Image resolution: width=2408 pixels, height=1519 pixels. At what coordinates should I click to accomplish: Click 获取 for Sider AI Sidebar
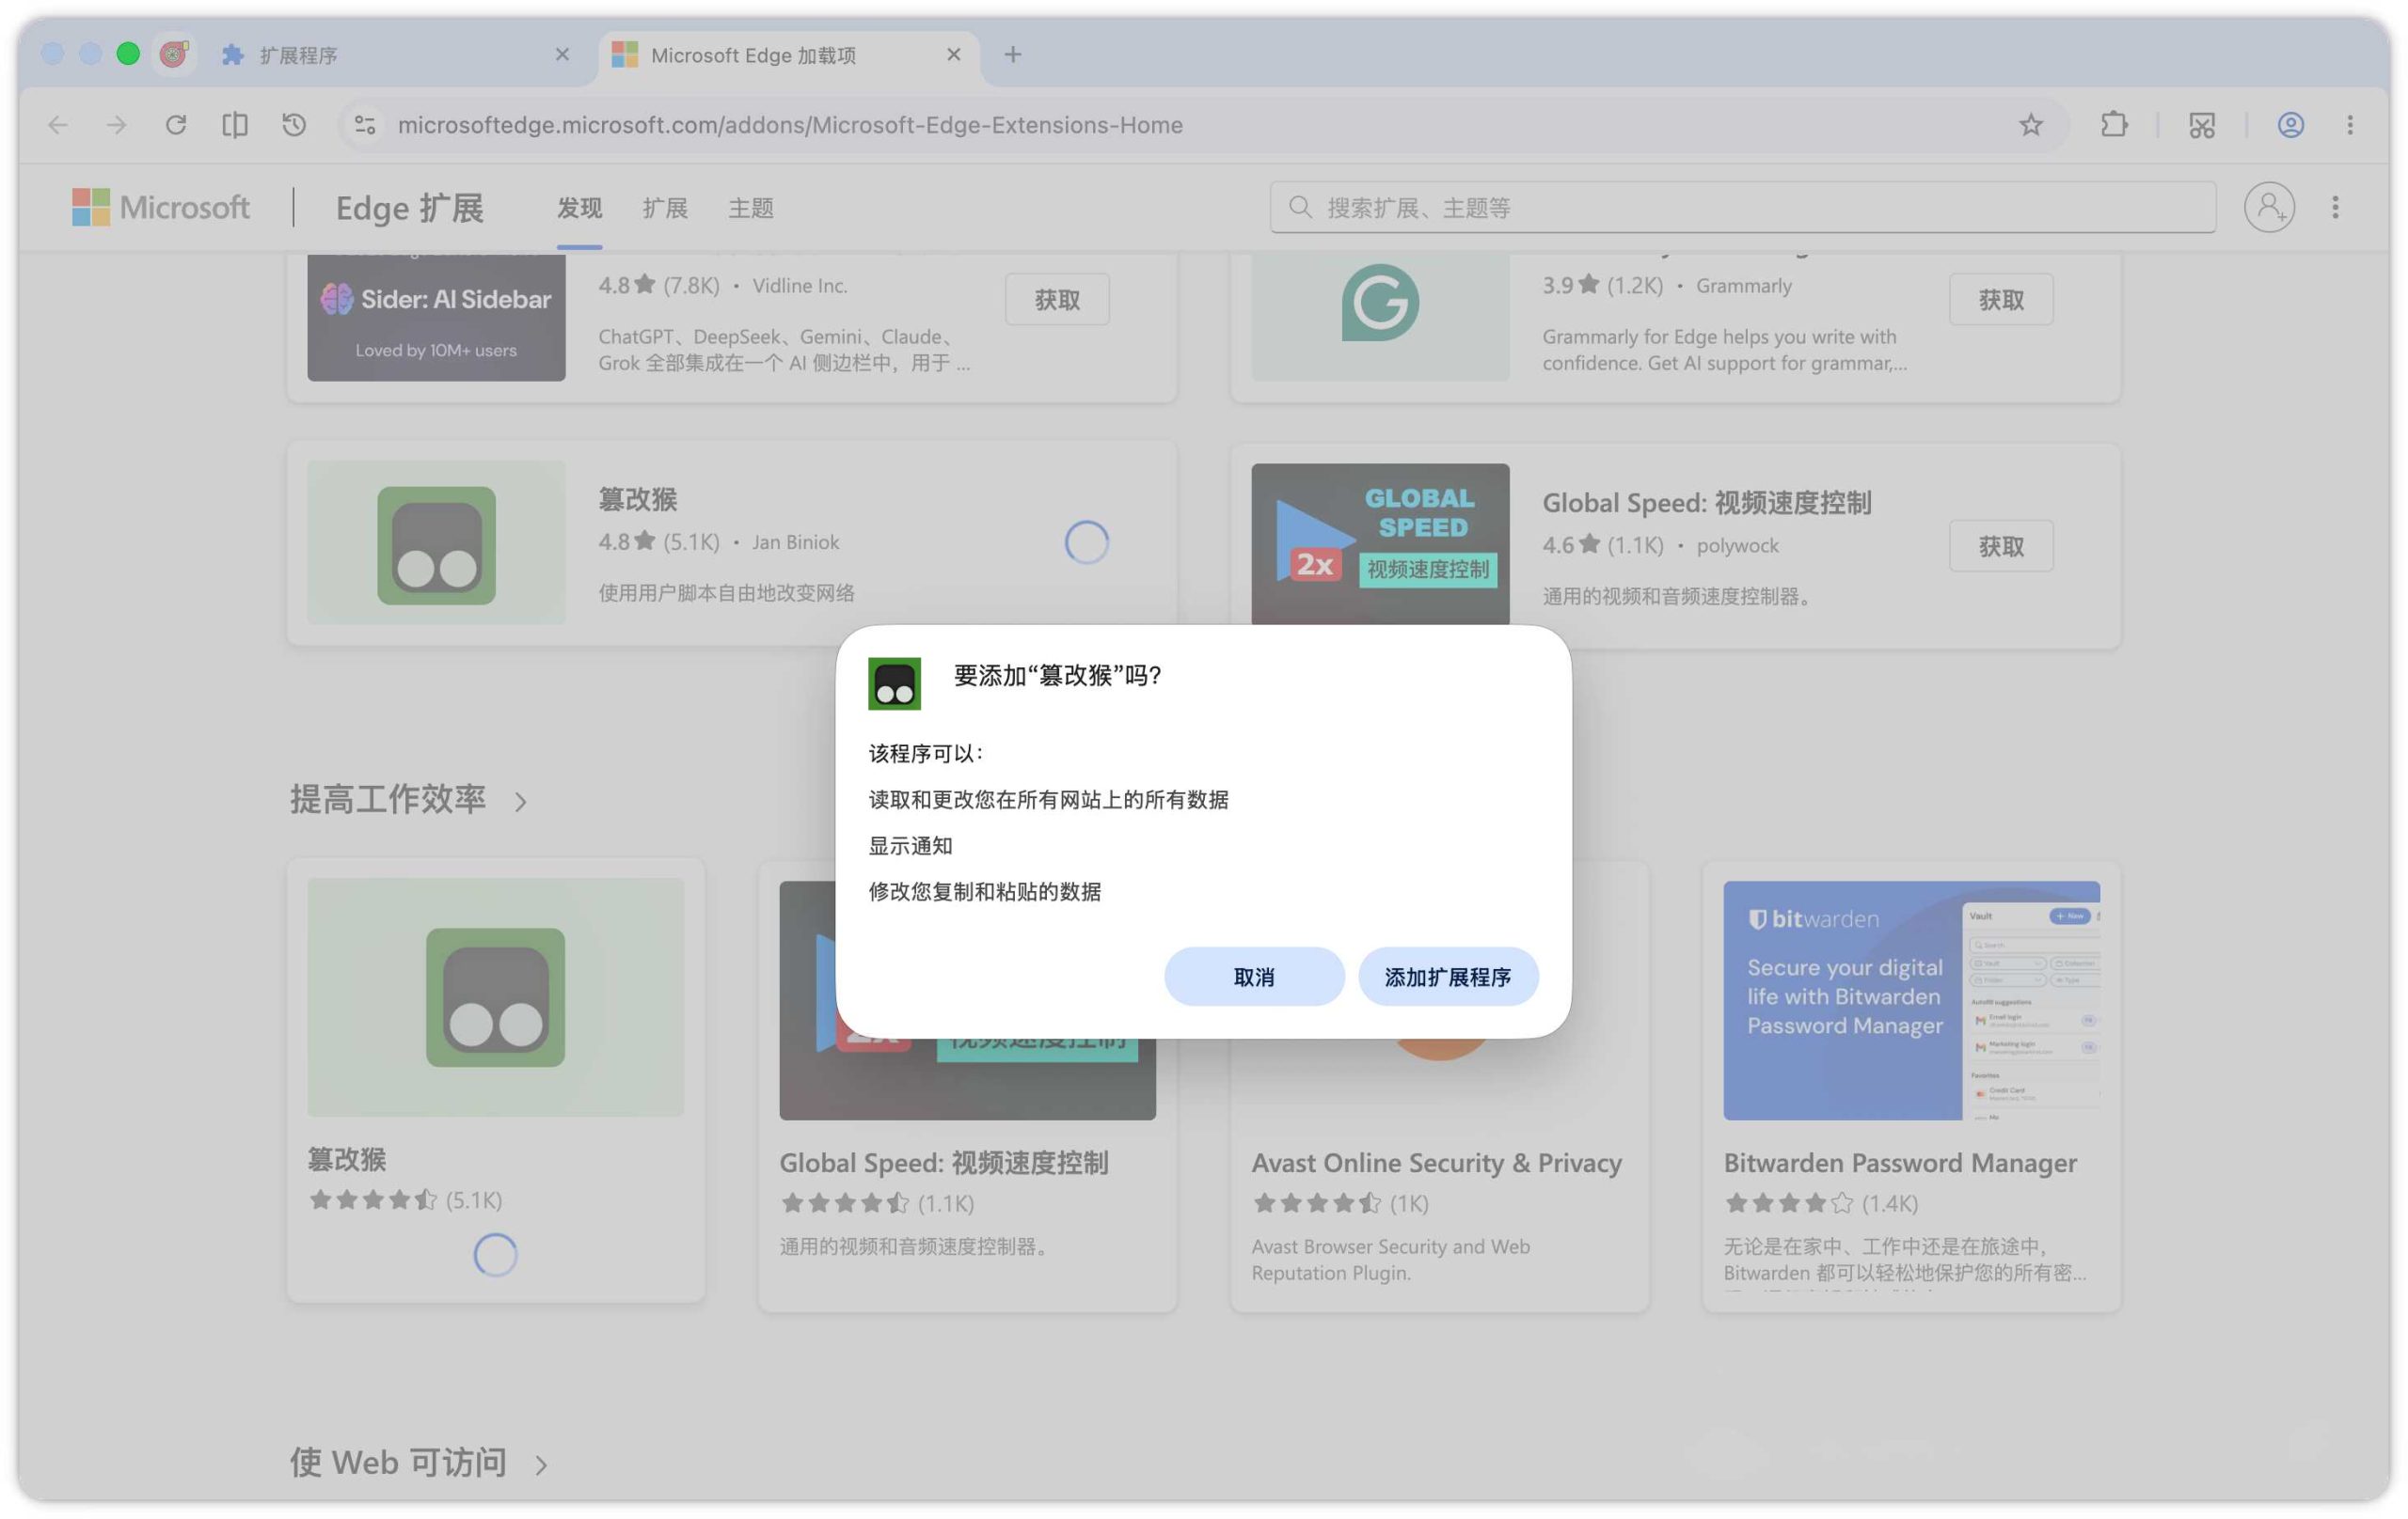click(1057, 299)
